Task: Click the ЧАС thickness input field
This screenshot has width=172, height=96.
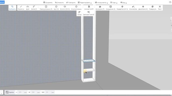Action: tap(49, 92)
